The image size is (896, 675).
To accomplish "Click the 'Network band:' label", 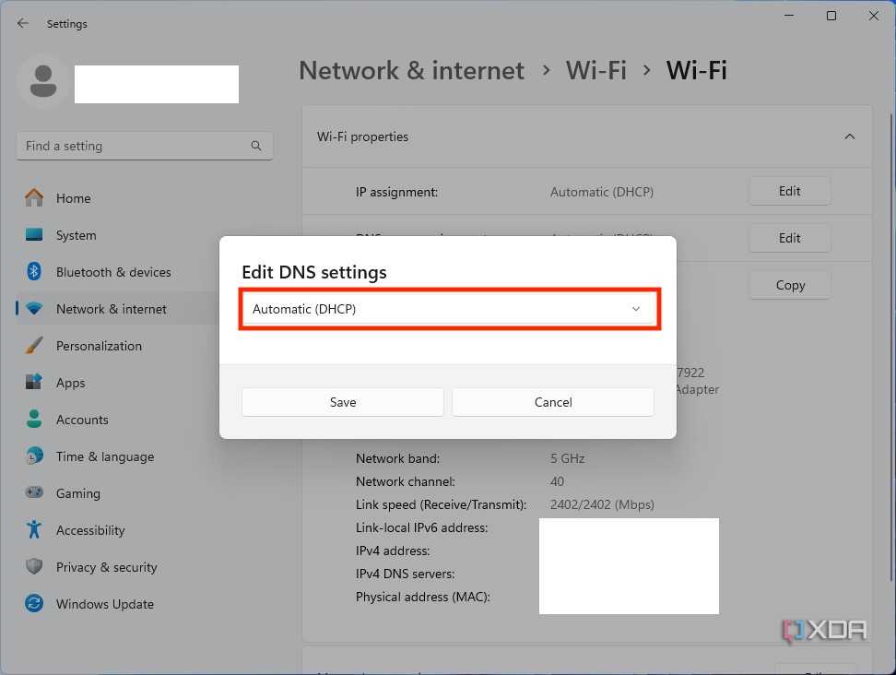I will 397,458.
